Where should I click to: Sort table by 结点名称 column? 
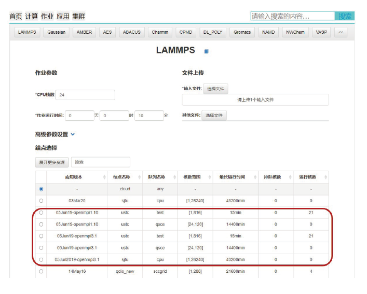click(139, 177)
